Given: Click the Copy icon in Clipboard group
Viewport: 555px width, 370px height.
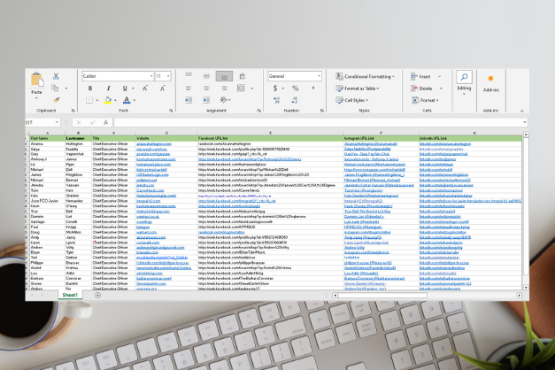Looking at the screenshot, I should click(55, 88).
